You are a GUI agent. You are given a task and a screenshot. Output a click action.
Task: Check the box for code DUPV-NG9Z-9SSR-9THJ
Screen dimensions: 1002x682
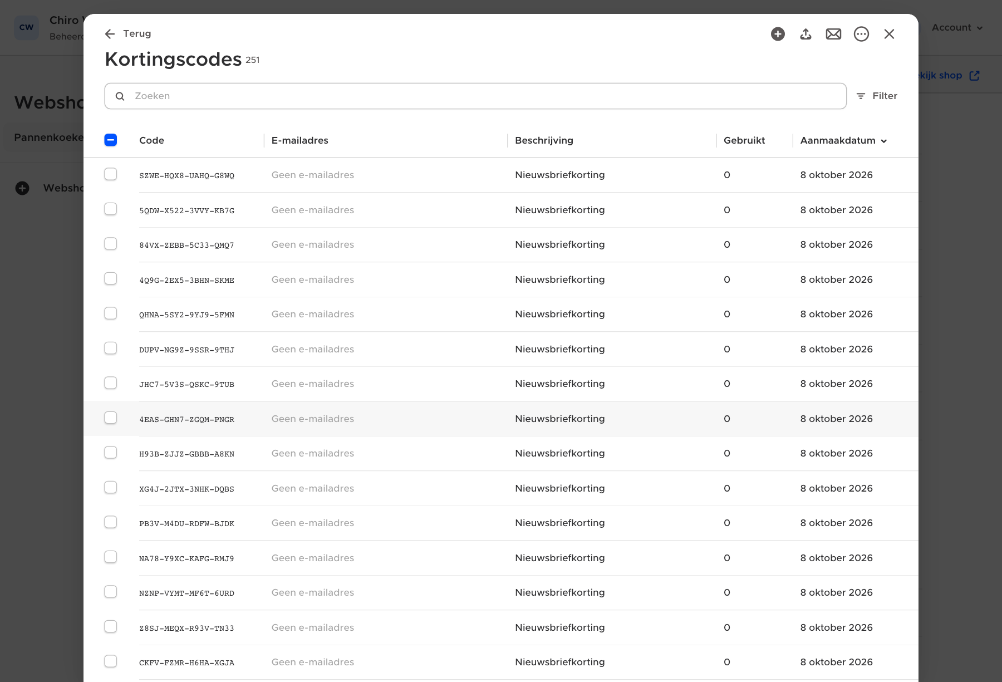[111, 348]
